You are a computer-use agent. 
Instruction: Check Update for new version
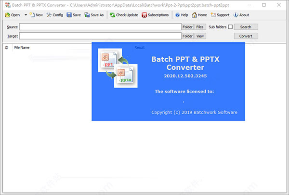click(124, 15)
